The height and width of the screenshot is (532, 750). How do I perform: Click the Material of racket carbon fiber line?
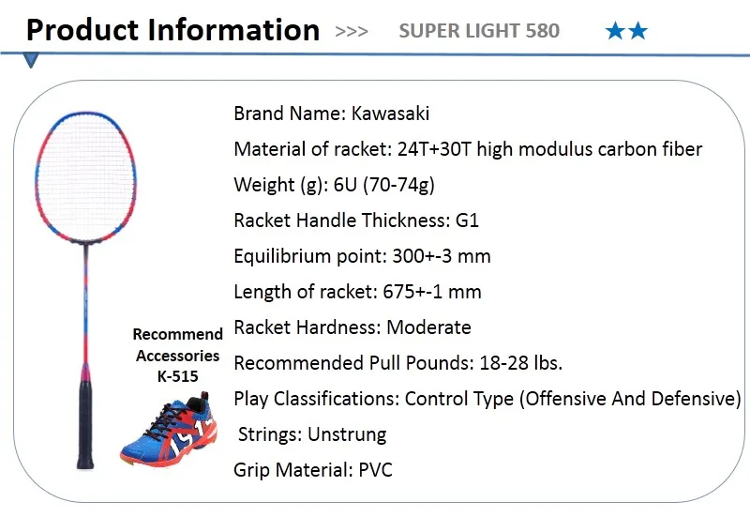click(467, 149)
